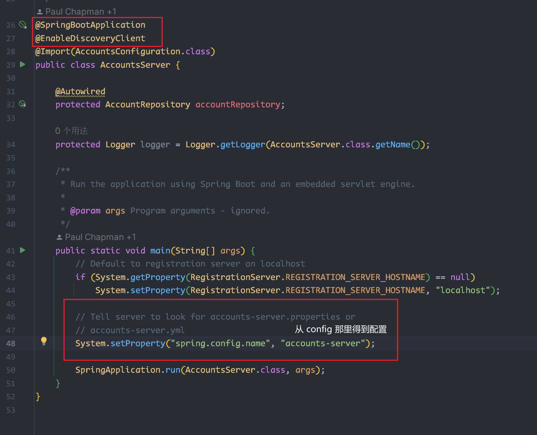Click the comment line '// accounts-server.yml'
This screenshot has width=537, height=435.
point(130,330)
